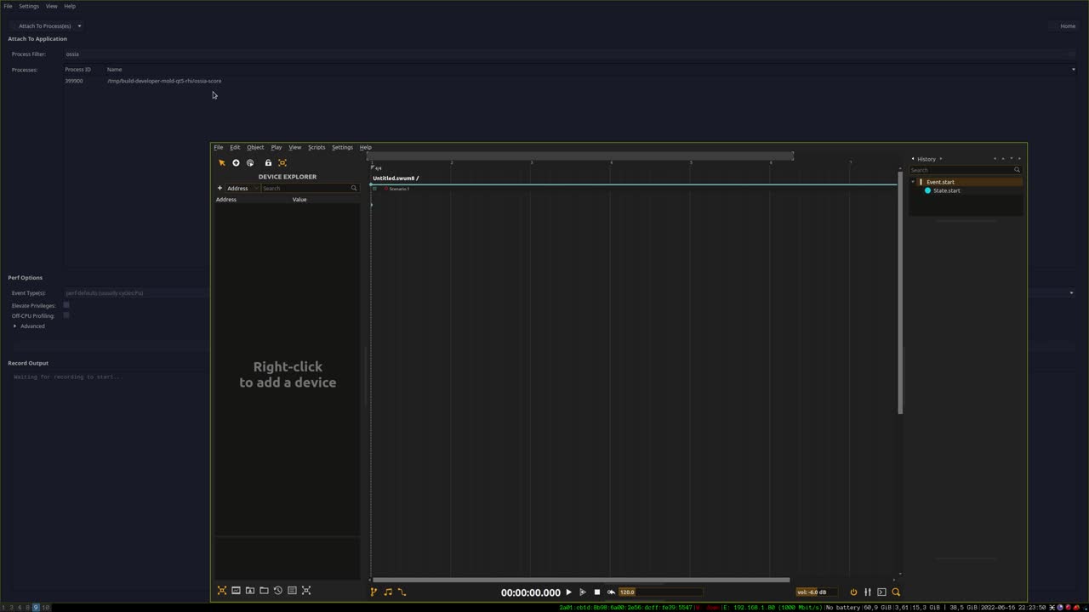Open the Object menu

[255, 147]
